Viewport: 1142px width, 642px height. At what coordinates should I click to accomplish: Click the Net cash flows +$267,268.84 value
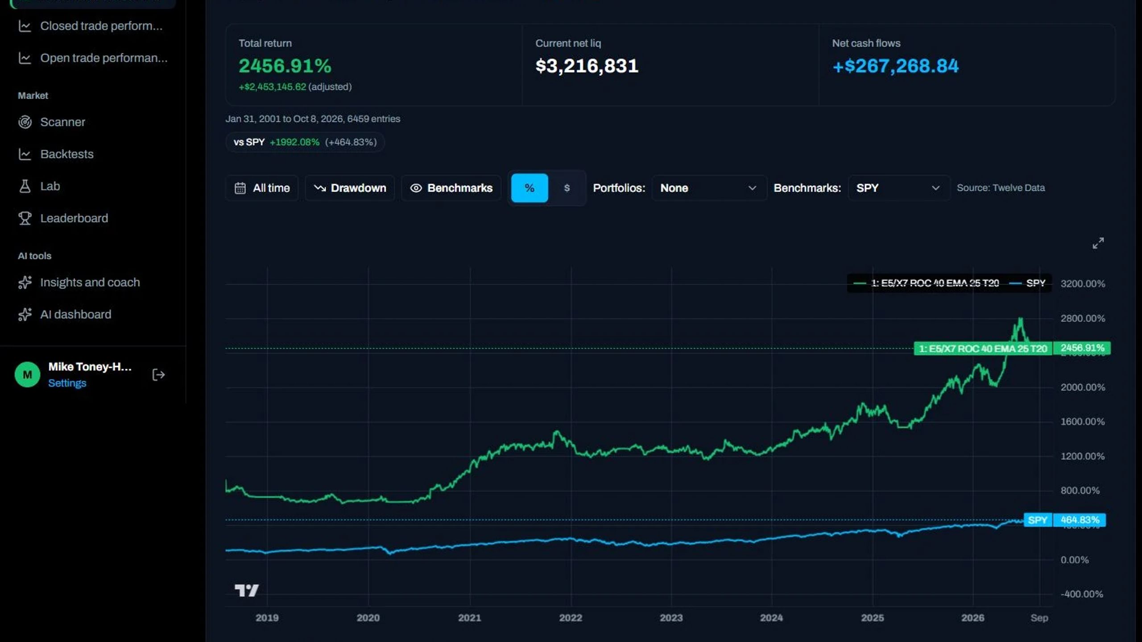(x=895, y=66)
